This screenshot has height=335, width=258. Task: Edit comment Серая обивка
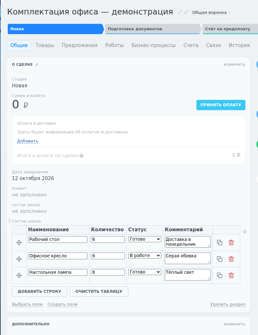[188, 258]
